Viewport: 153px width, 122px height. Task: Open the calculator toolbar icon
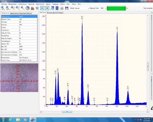point(57,8)
